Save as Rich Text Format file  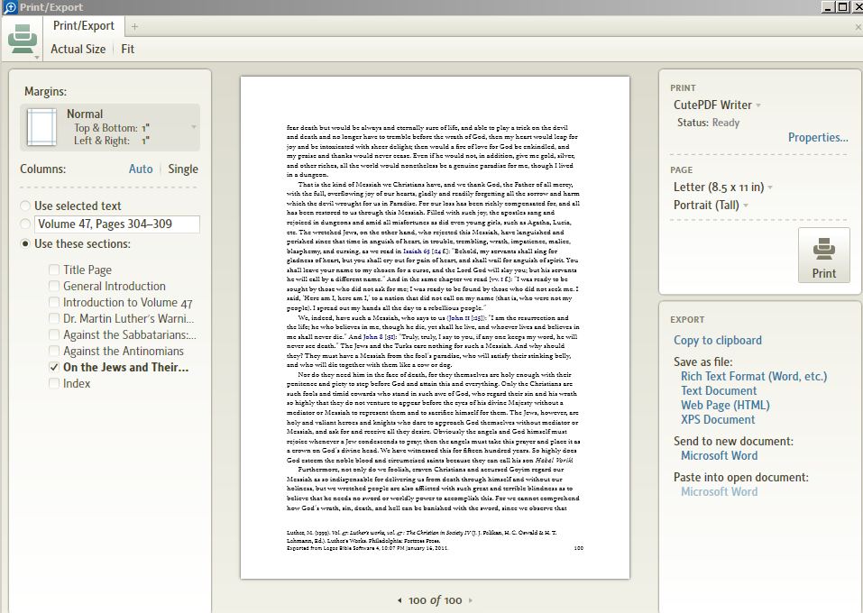[x=754, y=377]
